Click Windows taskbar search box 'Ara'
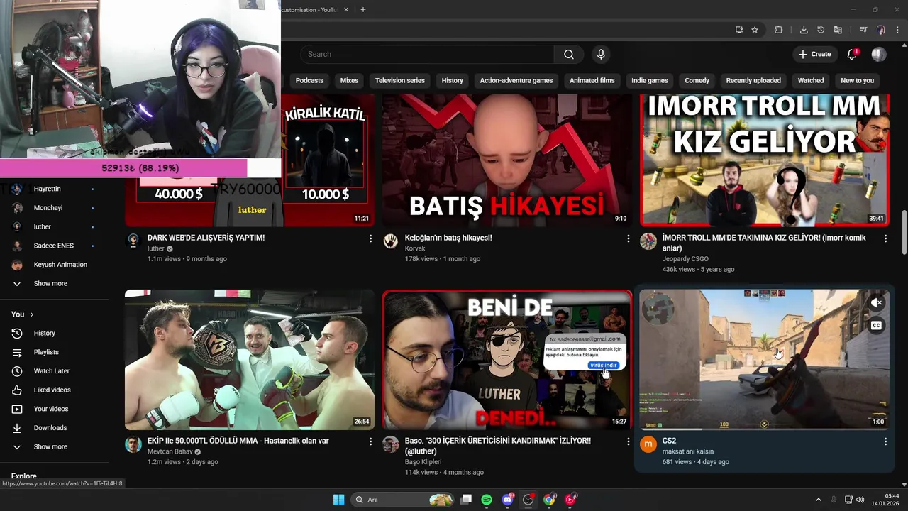The width and height of the screenshot is (908, 511). click(403, 500)
